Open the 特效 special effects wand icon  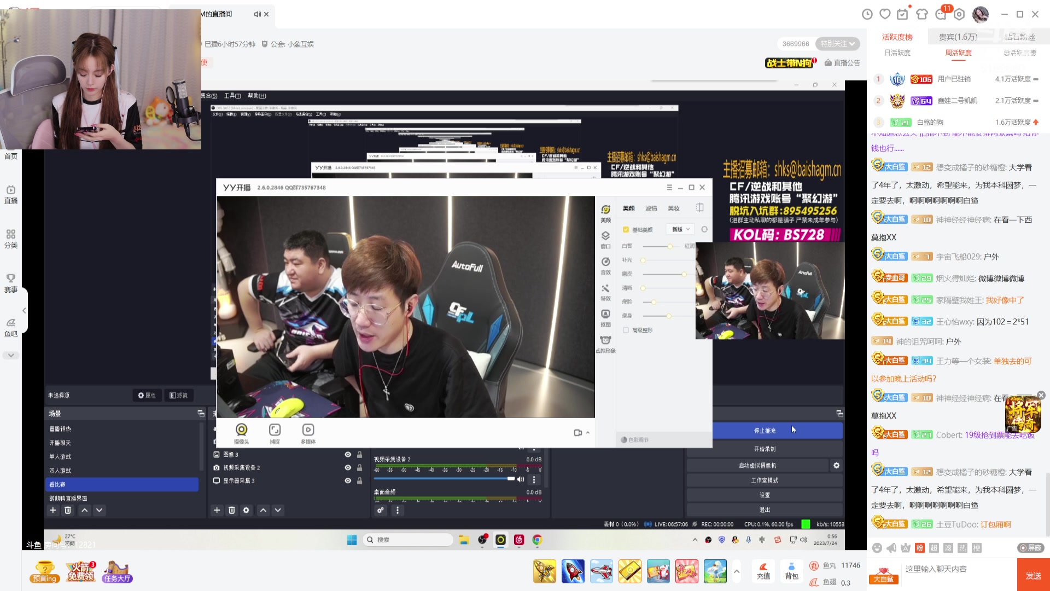click(605, 292)
